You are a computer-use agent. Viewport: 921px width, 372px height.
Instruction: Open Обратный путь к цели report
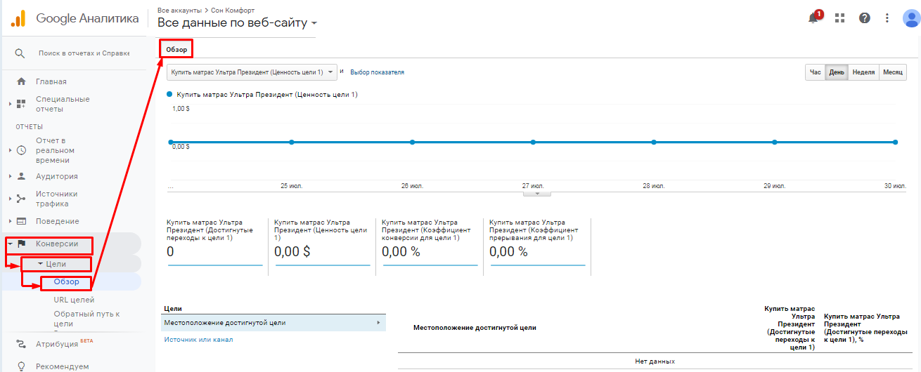[86, 319]
